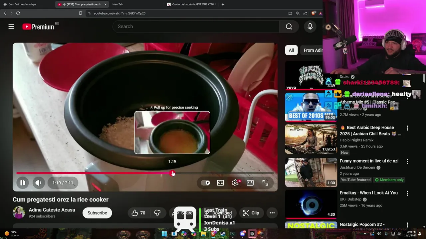426x239 pixels.
Task: Go to the YouTube Premium home logo
Action: pyautogui.click(x=38, y=27)
